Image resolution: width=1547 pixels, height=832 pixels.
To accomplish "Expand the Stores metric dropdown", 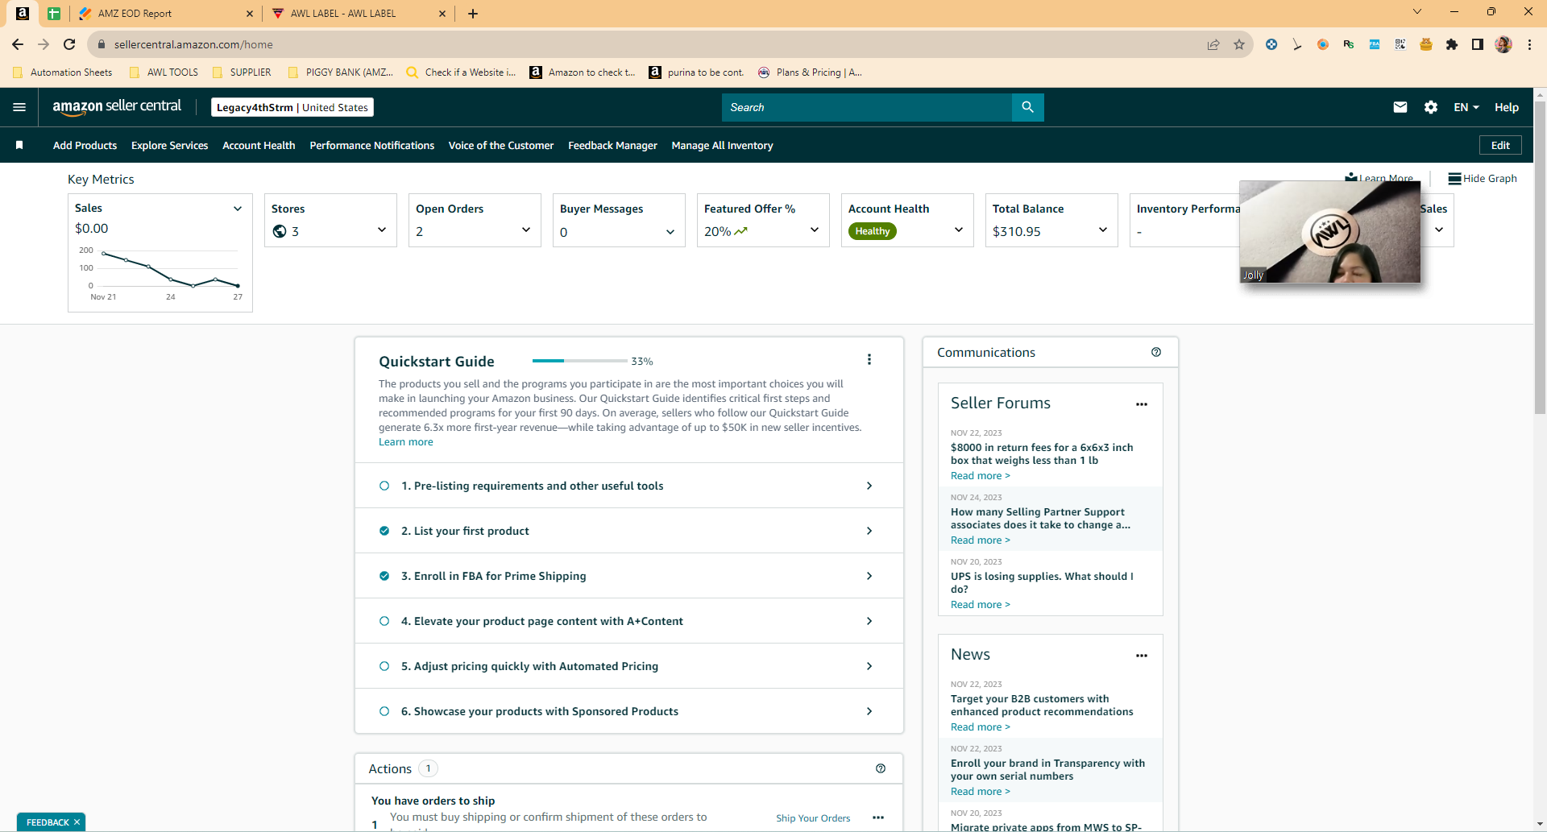I will pos(382,230).
